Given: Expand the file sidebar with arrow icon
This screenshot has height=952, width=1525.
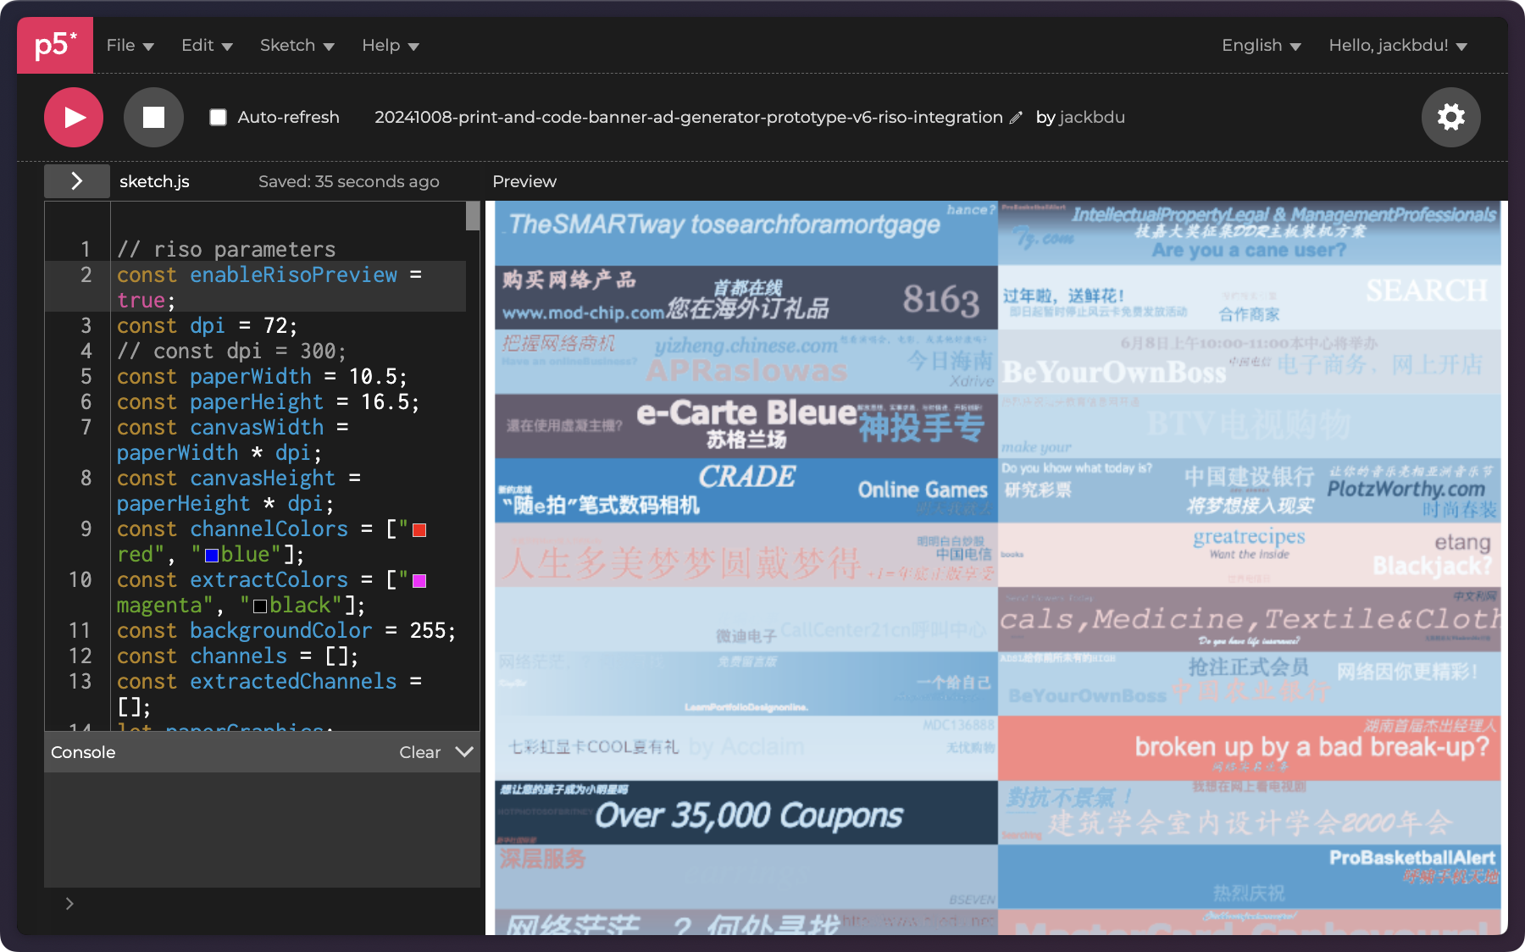Looking at the screenshot, I should [77, 180].
